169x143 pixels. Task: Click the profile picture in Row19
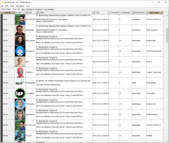click(x=20, y=125)
